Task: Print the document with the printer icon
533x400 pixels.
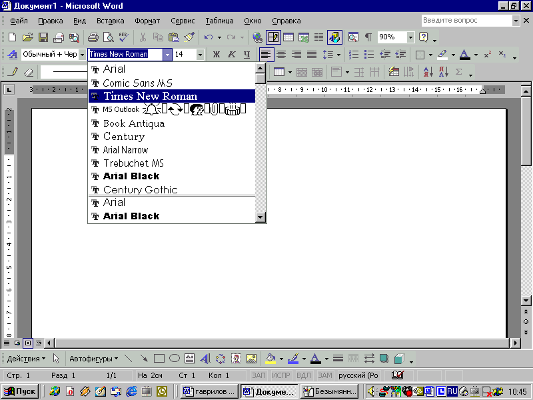Action: tap(93, 37)
